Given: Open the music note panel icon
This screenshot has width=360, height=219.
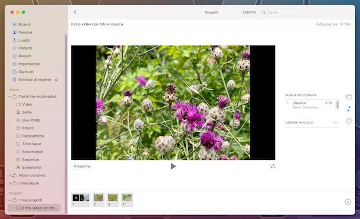Looking at the screenshot, I should (x=349, y=109).
